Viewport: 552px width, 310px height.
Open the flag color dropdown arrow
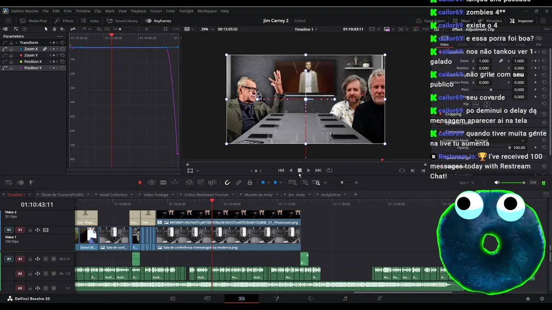coord(268,183)
